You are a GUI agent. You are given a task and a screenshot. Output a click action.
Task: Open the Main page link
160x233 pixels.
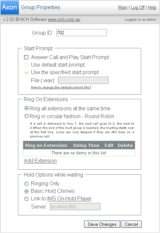[123, 7]
